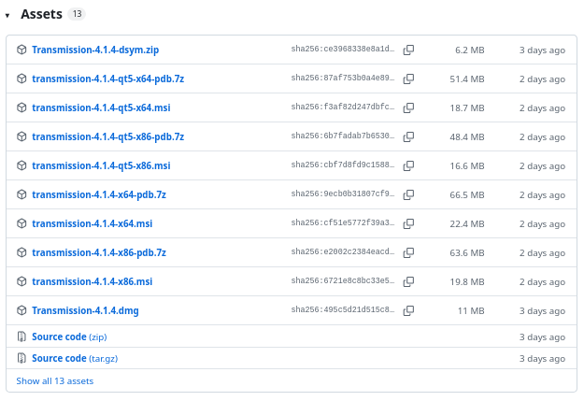Copy sha256 hash for Transmission-4.1.4-dsym.zip

(x=408, y=50)
